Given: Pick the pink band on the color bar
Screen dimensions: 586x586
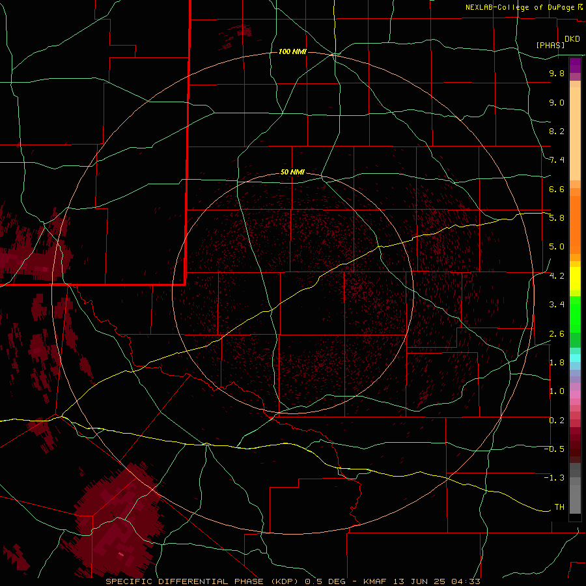Looking at the screenshot, I should click(x=575, y=395).
